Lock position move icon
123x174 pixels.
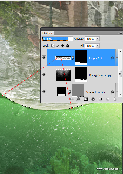[63, 46]
